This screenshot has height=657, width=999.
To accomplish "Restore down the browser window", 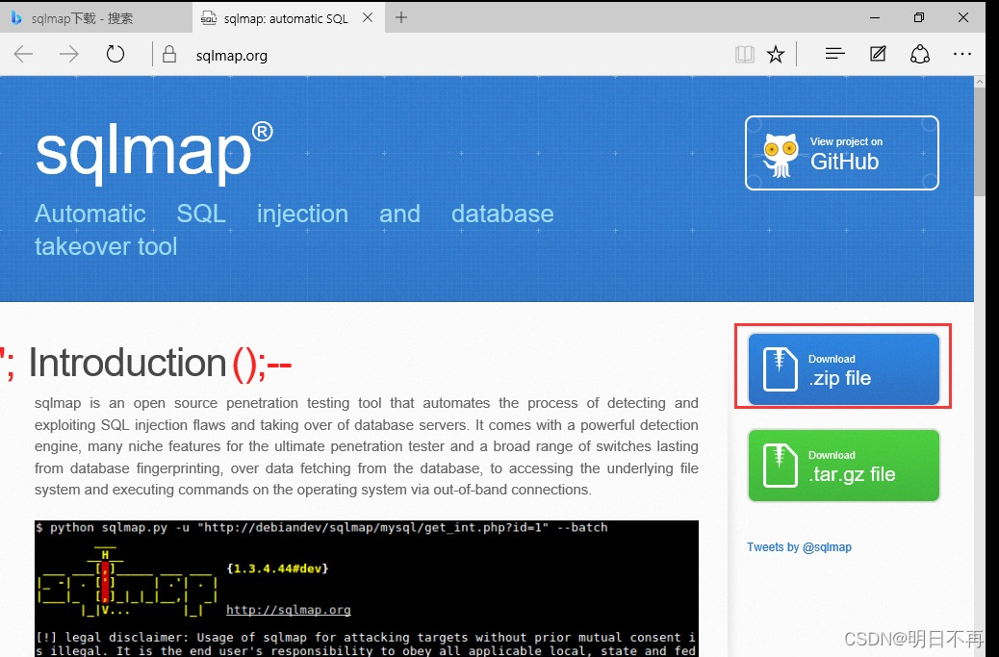I will coord(919,18).
